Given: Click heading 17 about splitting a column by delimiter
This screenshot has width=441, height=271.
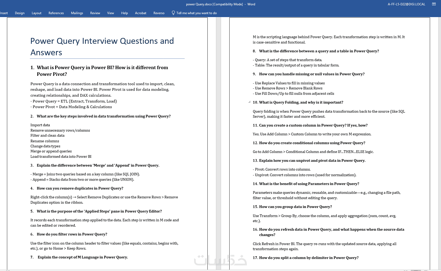Looking at the screenshot, I should coord(306,258).
